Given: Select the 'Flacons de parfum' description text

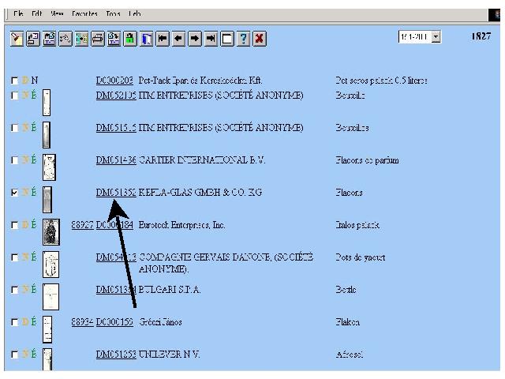Looking at the screenshot, I should tap(367, 160).
